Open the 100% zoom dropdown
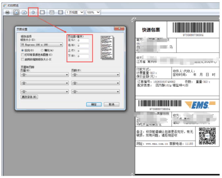Image resolution: width=222 pixels, height=178 pixels. pos(93,12)
